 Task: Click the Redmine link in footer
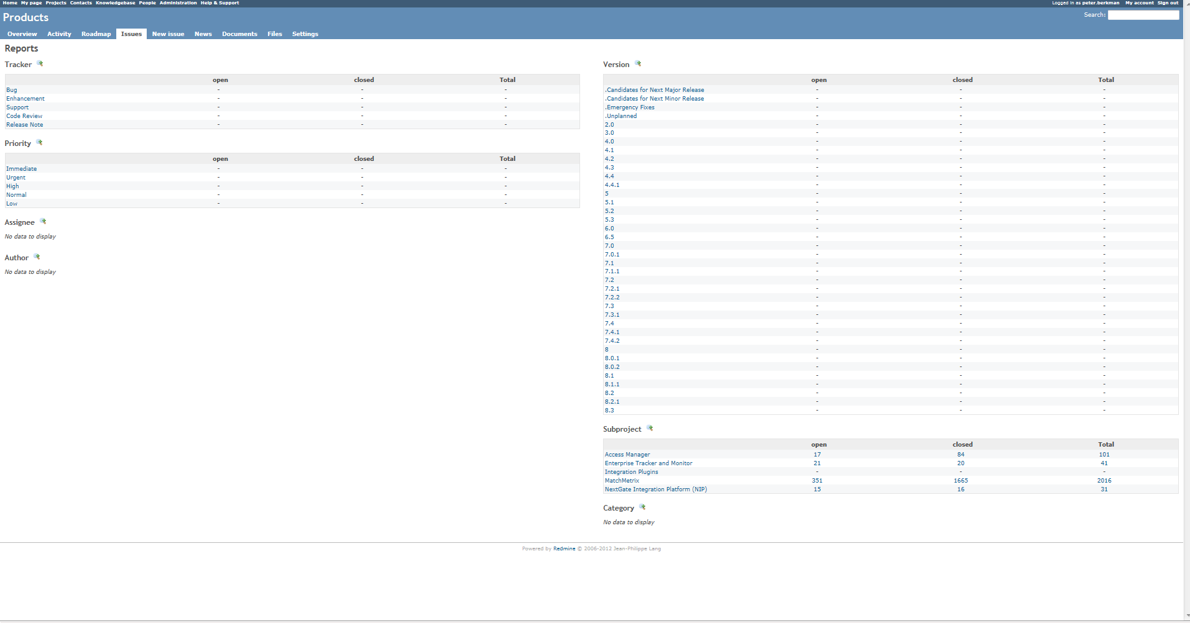[564, 549]
